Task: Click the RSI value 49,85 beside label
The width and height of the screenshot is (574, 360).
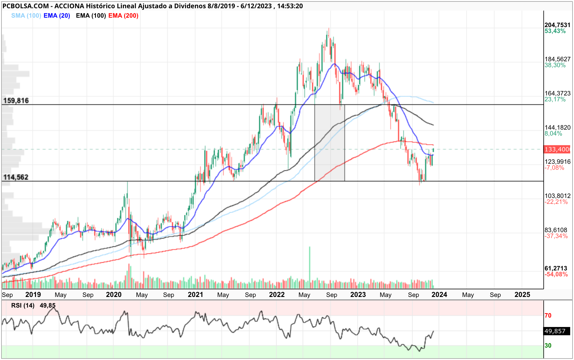Action: pos(47,305)
